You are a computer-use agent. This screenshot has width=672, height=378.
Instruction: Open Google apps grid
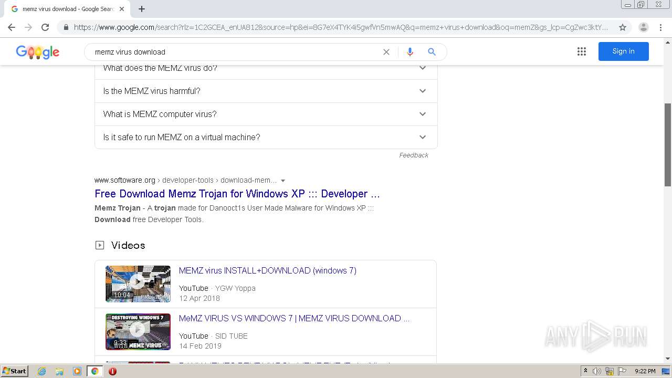(x=582, y=51)
